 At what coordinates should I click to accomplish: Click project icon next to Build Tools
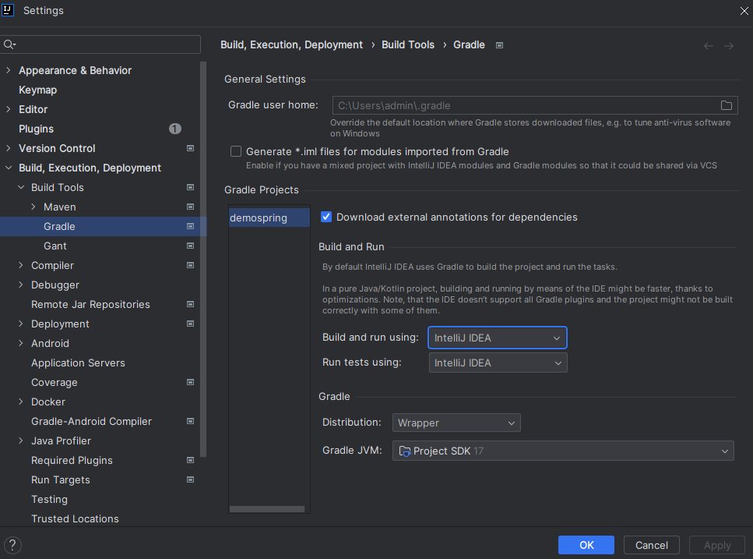tap(190, 187)
